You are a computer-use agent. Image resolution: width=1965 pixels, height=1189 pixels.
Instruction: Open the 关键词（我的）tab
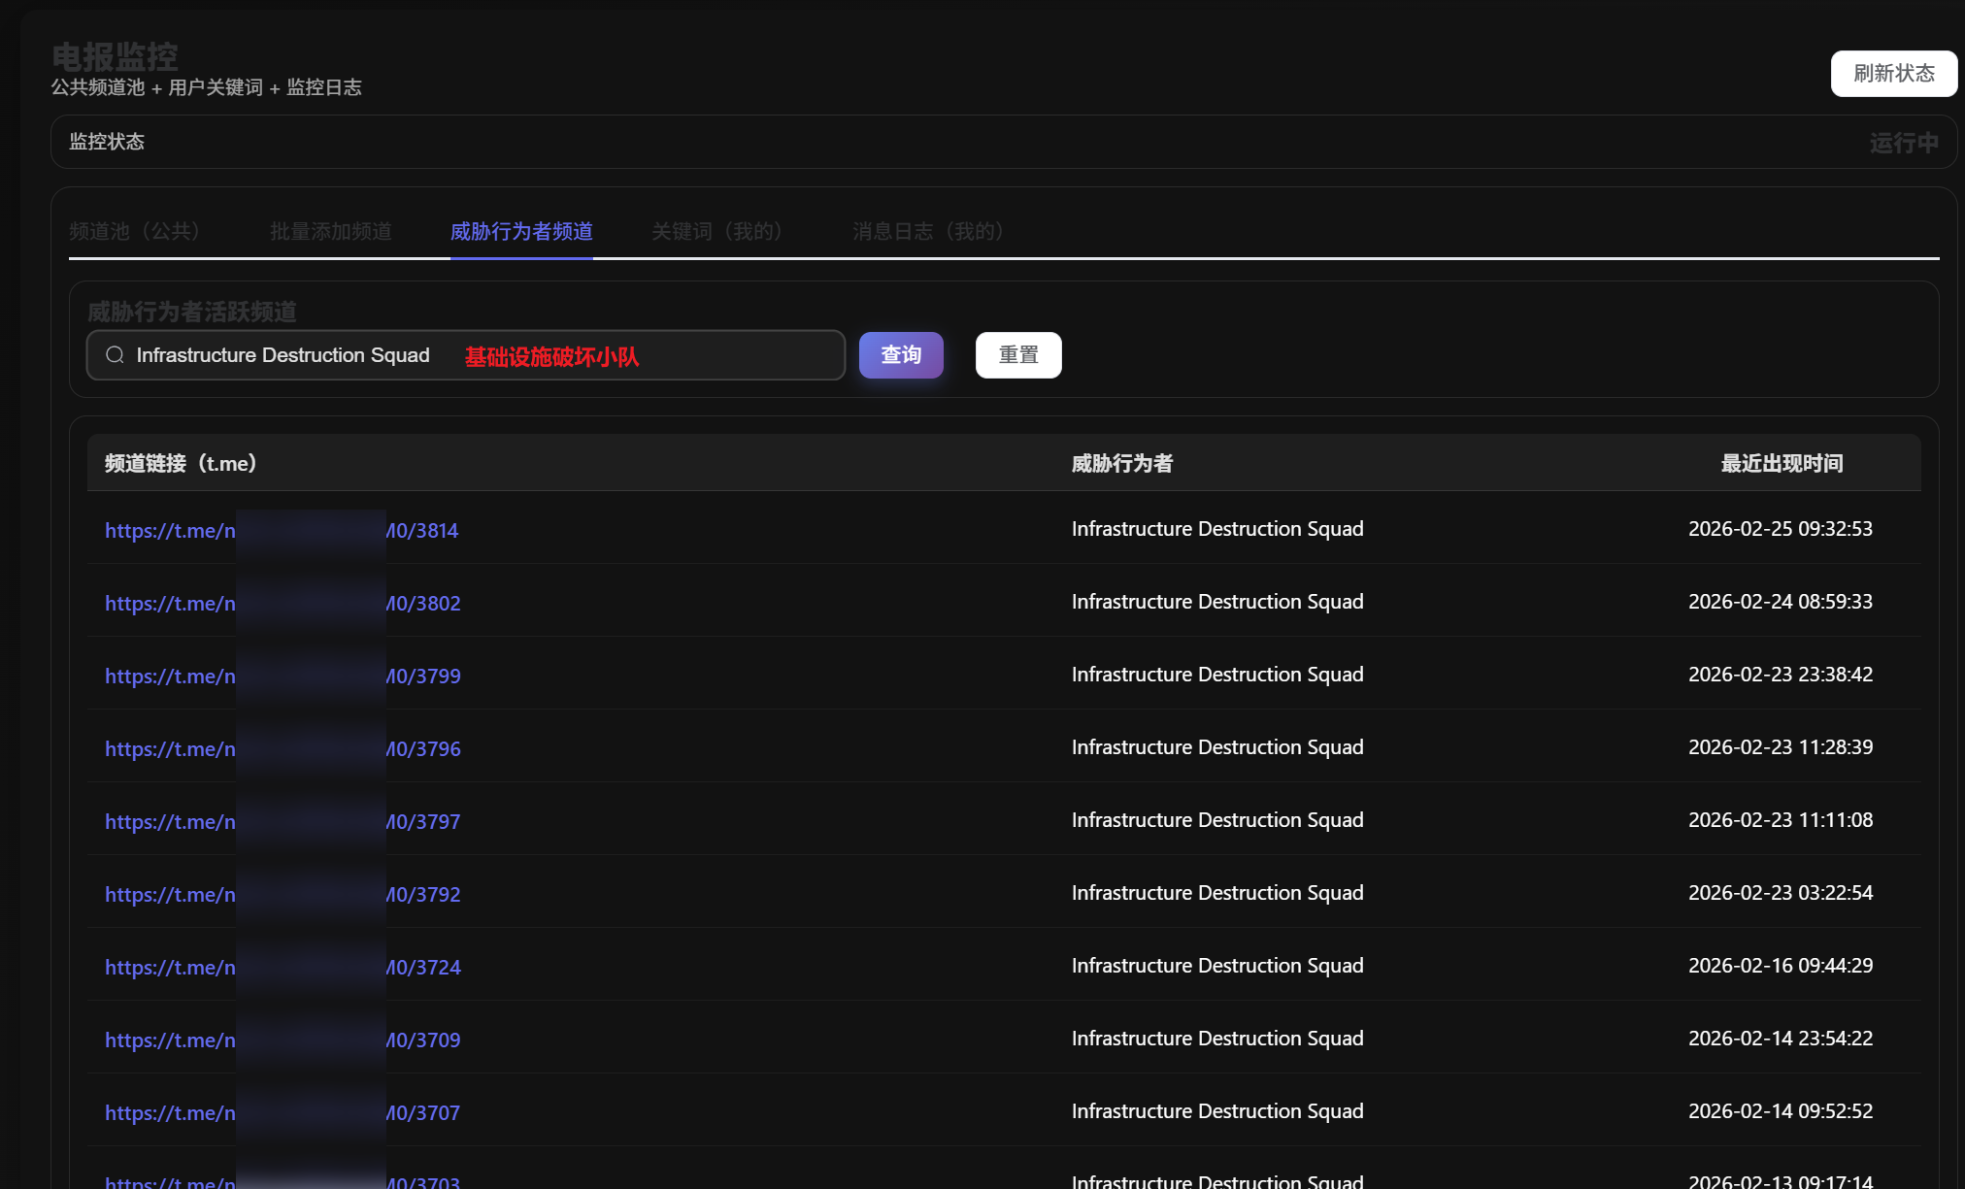[716, 231]
